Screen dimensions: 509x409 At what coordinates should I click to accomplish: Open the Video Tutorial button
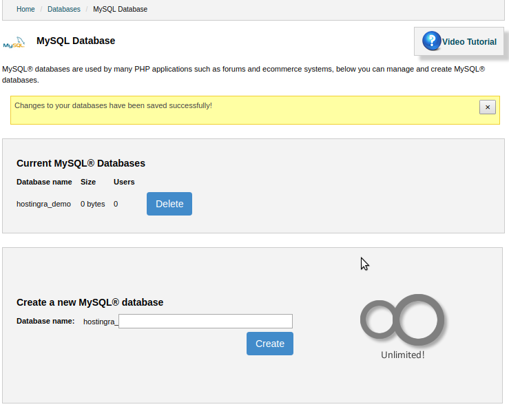point(459,41)
